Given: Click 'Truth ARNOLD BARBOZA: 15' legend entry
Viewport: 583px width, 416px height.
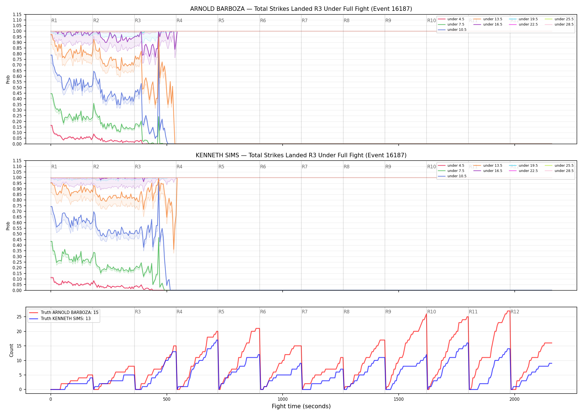Looking at the screenshot, I should point(64,312).
